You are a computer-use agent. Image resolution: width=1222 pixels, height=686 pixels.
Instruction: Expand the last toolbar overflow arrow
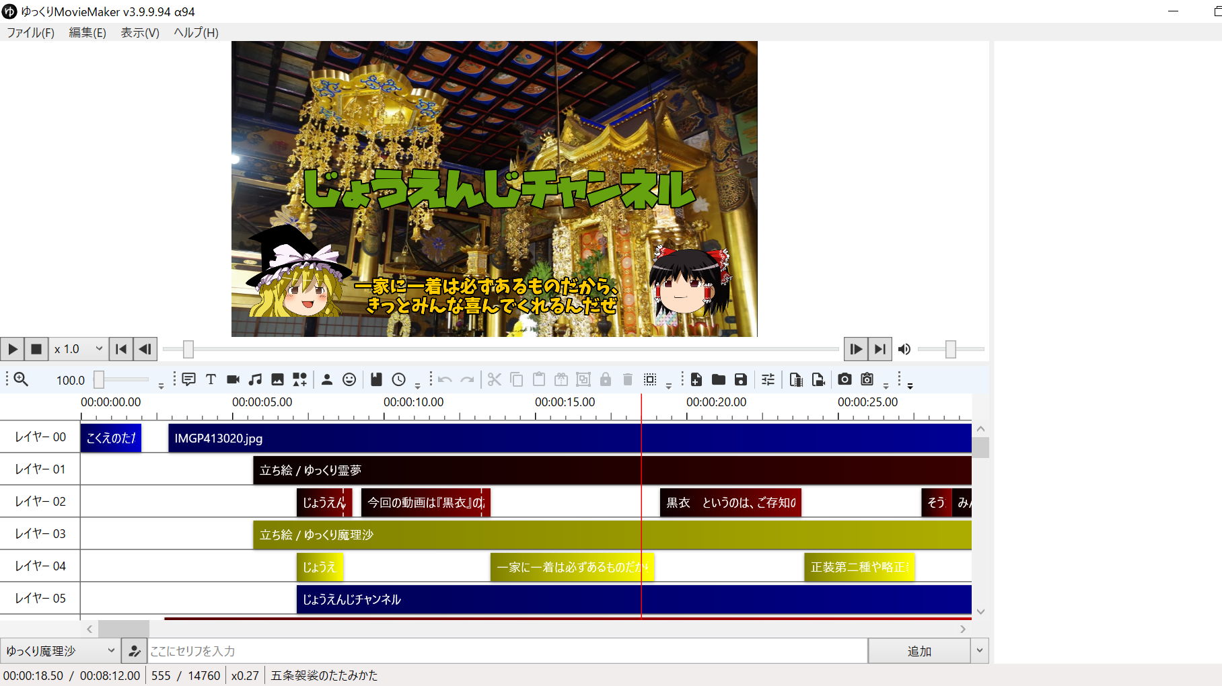[910, 386]
